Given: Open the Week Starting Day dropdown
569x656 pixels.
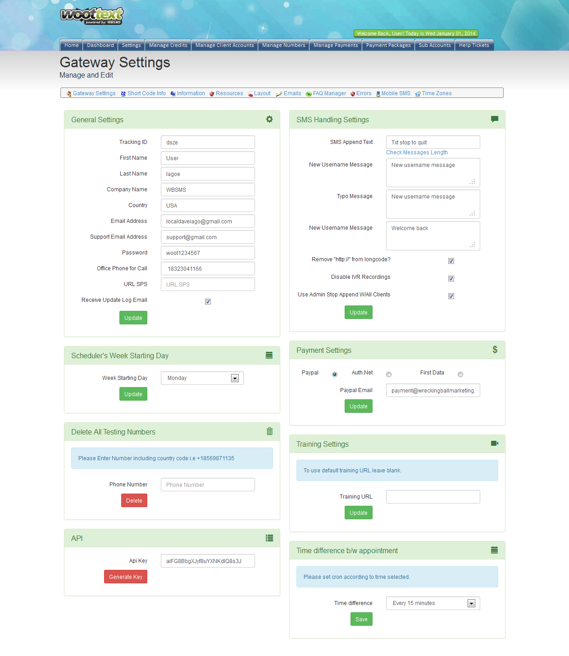Looking at the screenshot, I should 202,378.
